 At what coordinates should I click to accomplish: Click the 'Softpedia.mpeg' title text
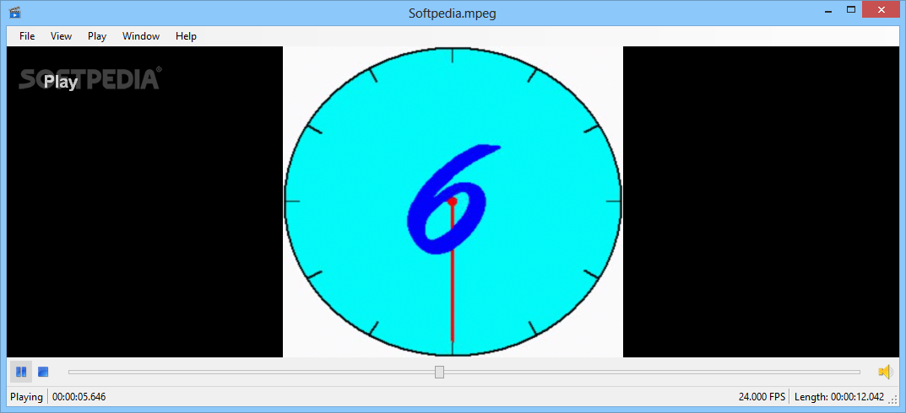(453, 13)
